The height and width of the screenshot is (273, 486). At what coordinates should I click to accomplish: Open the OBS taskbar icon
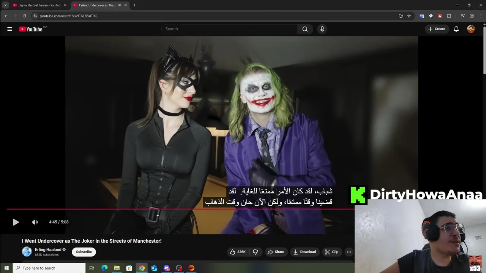click(x=179, y=268)
